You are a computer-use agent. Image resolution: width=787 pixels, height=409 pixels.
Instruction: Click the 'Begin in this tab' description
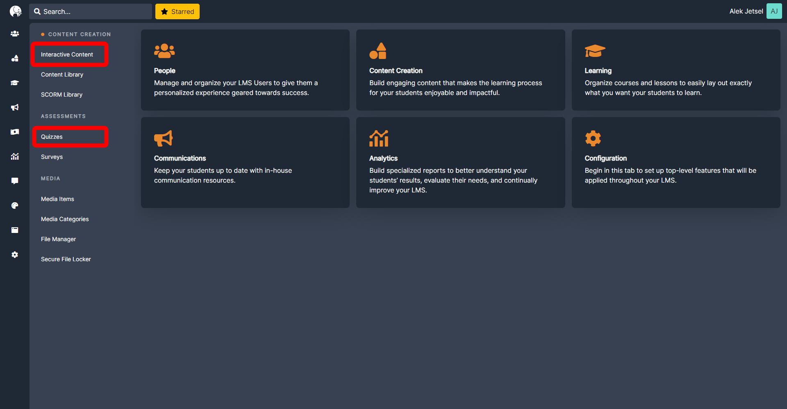pos(671,175)
